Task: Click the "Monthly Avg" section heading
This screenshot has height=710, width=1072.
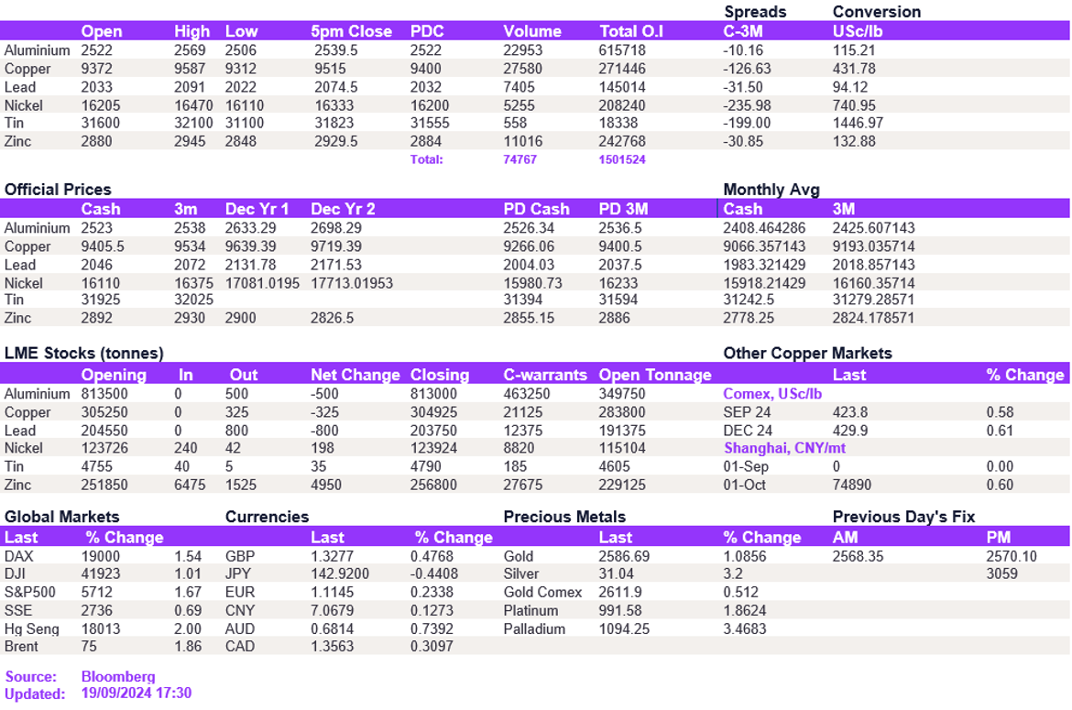Action: point(771,190)
